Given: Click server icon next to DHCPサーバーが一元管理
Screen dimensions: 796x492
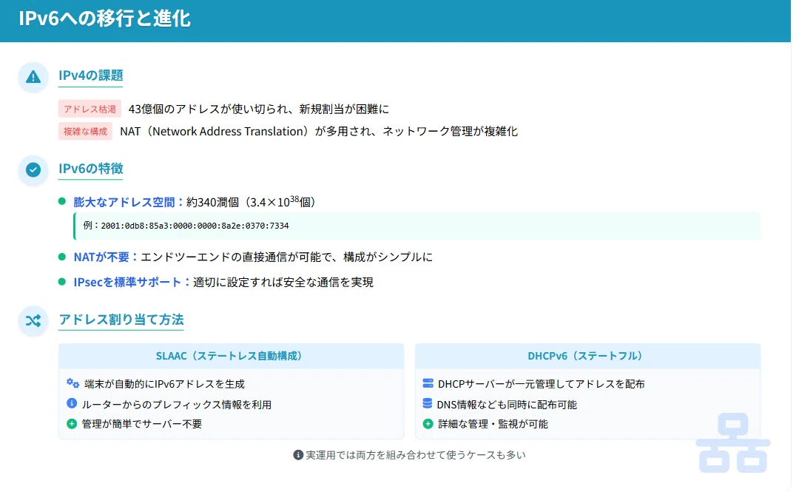Looking at the screenshot, I should coord(428,383).
